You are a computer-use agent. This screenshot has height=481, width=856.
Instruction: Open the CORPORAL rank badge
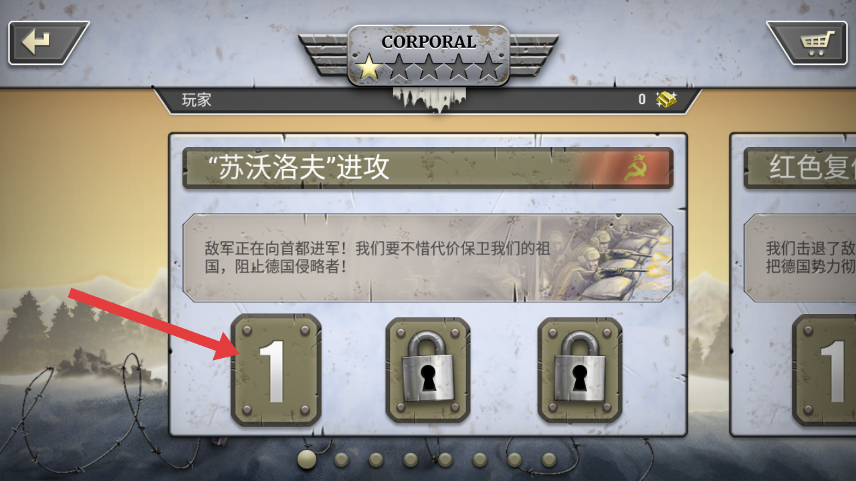point(429,56)
